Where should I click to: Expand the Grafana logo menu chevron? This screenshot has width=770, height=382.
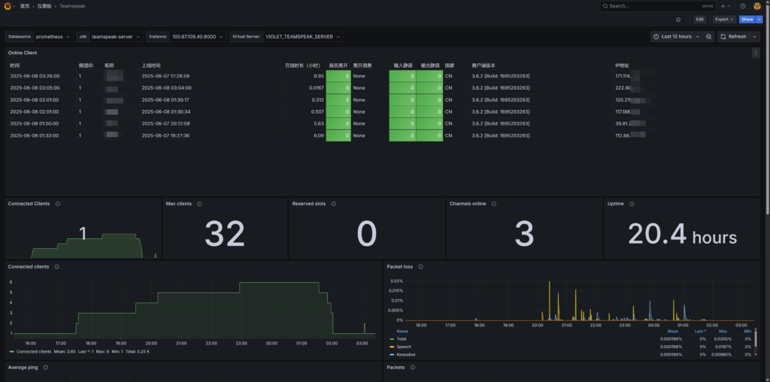click(x=14, y=6)
